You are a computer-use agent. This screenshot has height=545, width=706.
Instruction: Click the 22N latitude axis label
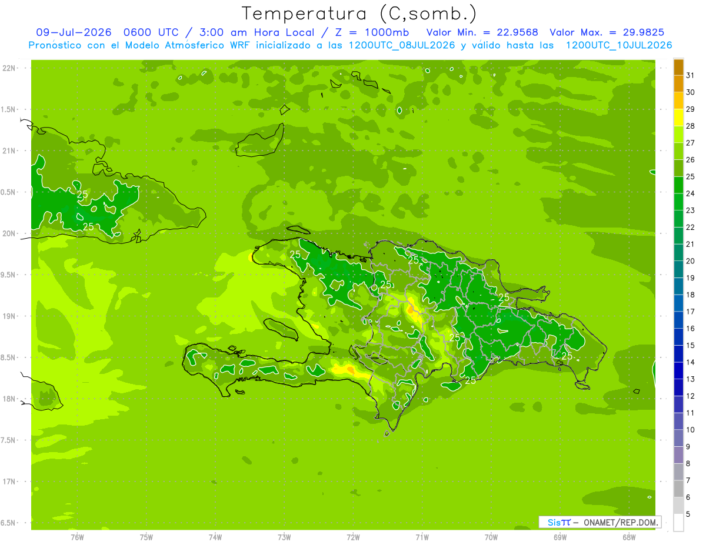(x=9, y=68)
